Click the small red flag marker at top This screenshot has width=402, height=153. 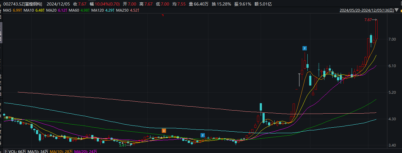coord(163,15)
